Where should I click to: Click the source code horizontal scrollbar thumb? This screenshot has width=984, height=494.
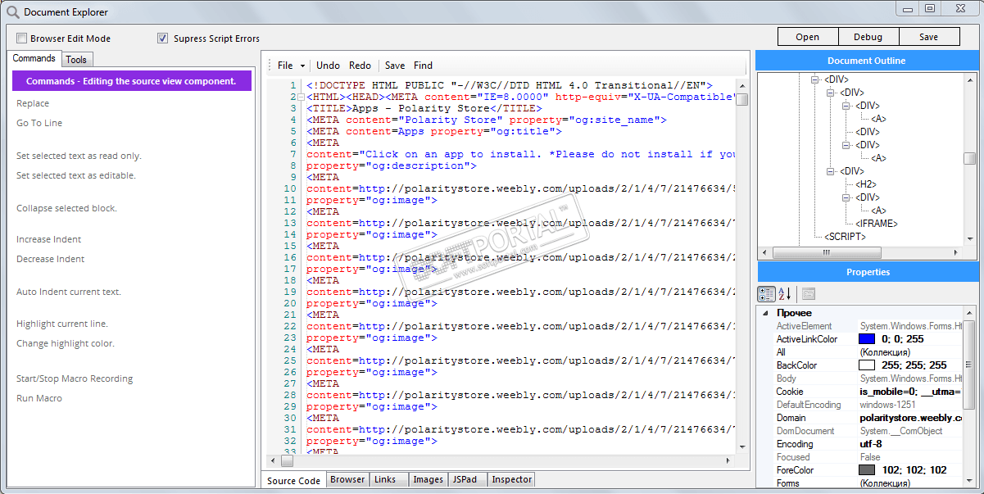pos(287,461)
